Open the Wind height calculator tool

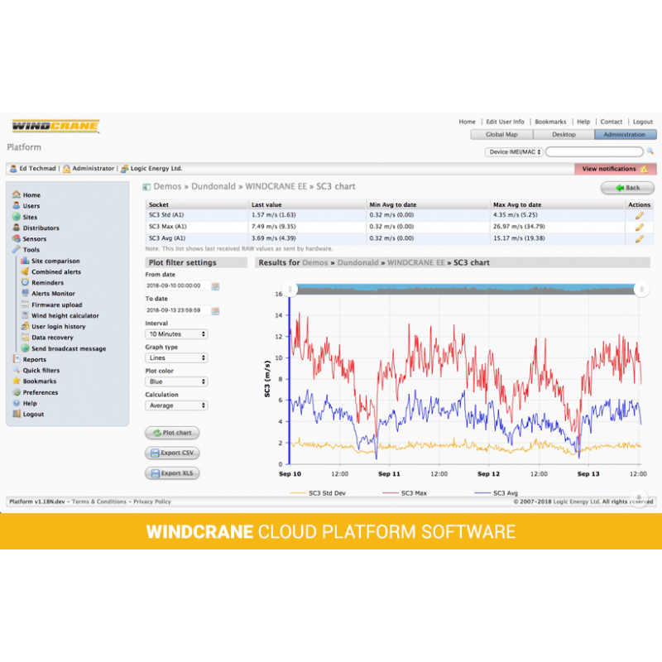pyautogui.click(x=65, y=315)
